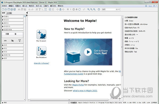Open a file via the folder icon
This screenshot has width=159, height=104.
[6, 10]
